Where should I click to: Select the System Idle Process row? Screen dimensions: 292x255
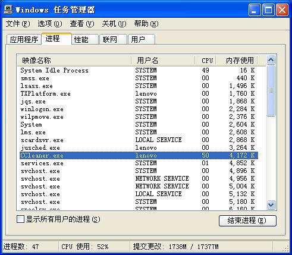[139, 70]
